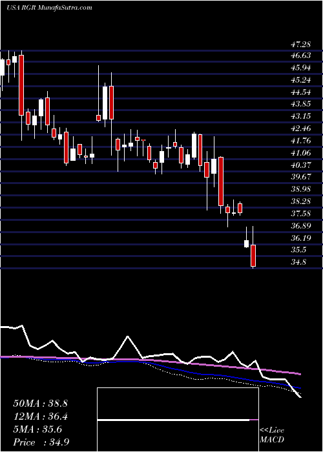
Task: Click the 41.76 price axis label
Action: [x=300, y=141]
